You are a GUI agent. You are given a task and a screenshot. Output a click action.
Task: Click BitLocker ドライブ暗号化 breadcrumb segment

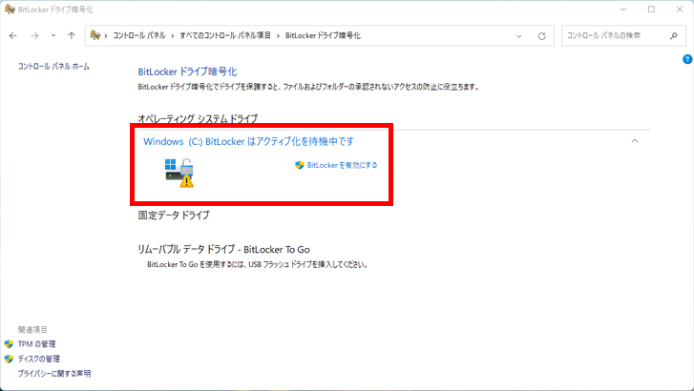point(323,35)
